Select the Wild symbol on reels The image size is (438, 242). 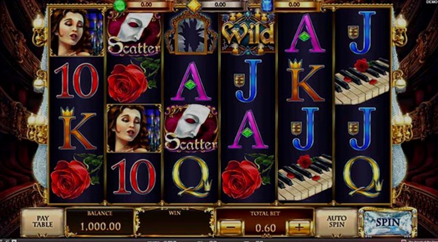tap(248, 33)
